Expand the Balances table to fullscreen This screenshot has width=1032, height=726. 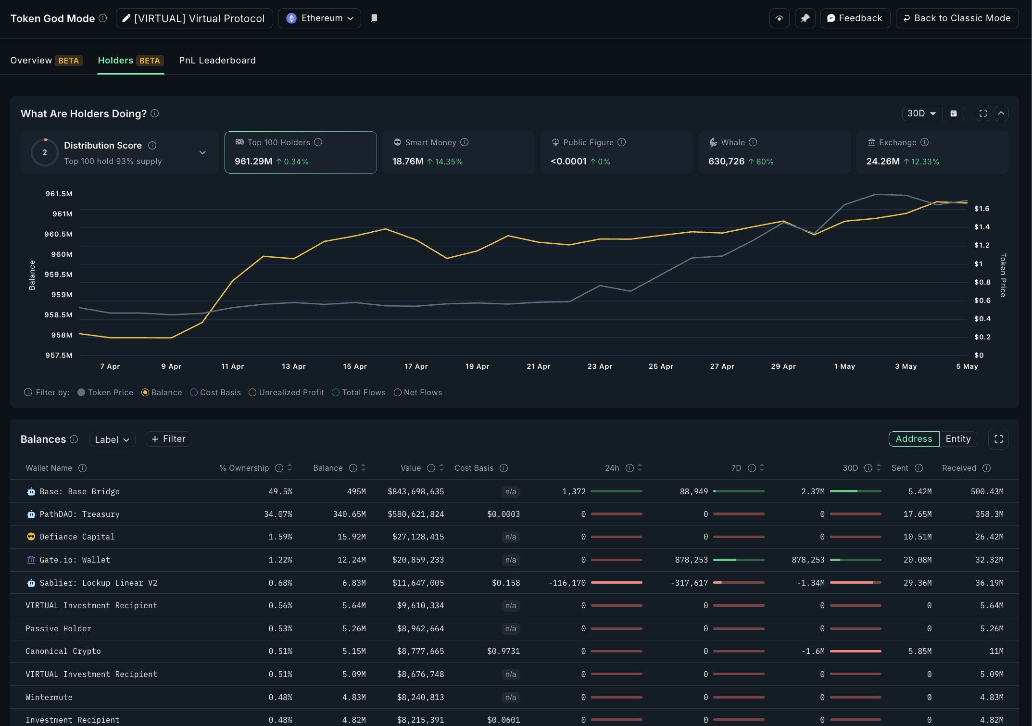tap(999, 439)
